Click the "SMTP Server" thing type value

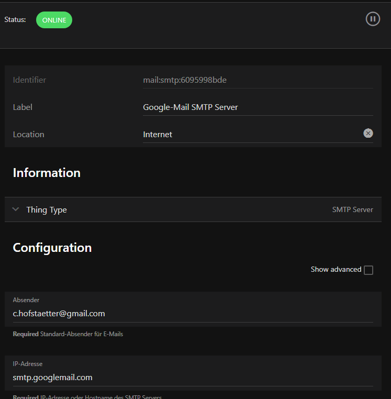[352, 209]
